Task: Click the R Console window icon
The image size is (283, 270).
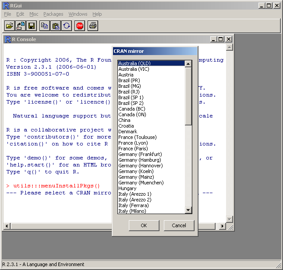Action: pyautogui.click(x=8, y=39)
